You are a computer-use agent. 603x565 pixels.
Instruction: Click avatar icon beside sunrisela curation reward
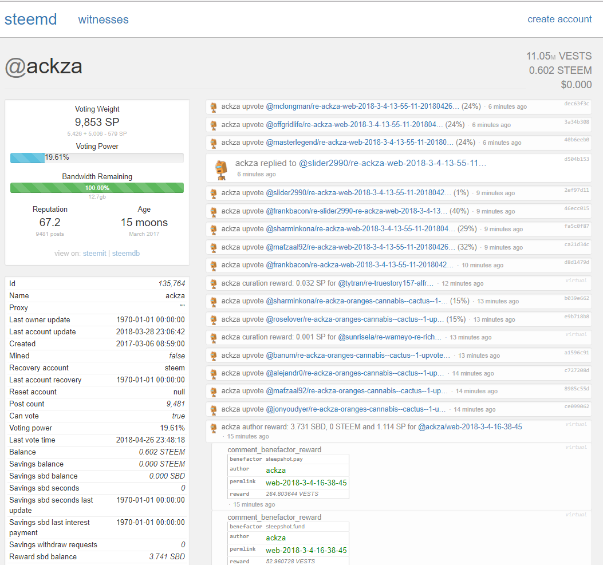(x=214, y=338)
